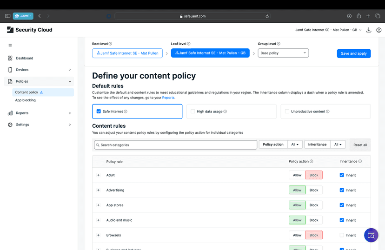Click the Save and apply button
385x250 pixels.
tap(354, 53)
